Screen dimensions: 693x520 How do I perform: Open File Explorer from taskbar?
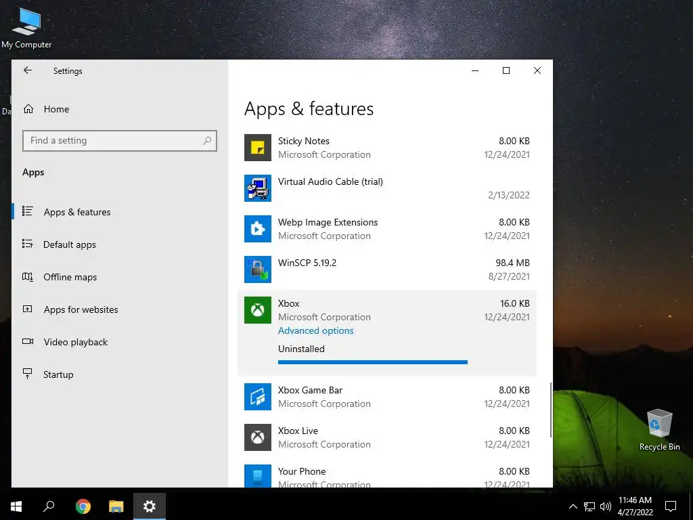point(116,506)
